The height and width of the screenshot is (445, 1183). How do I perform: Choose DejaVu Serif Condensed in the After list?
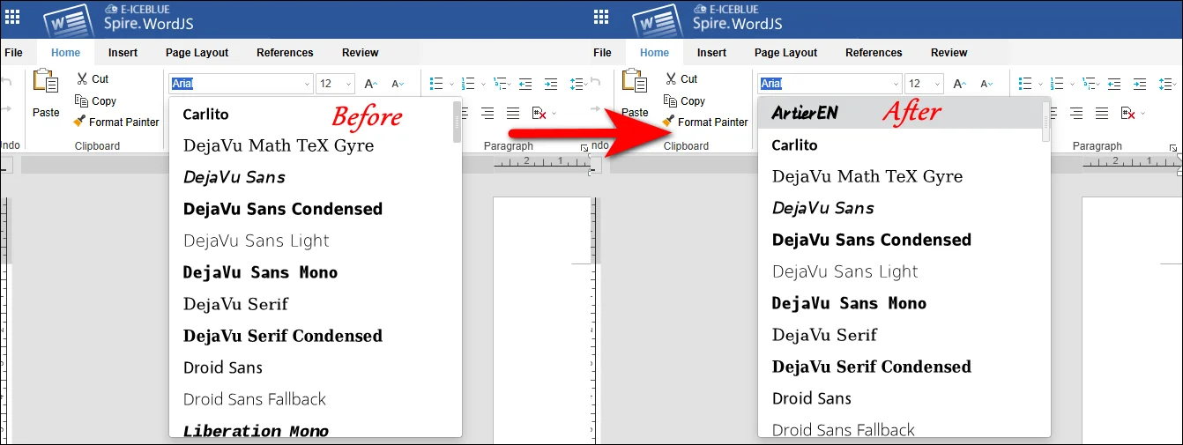click(x=904, y=367)
